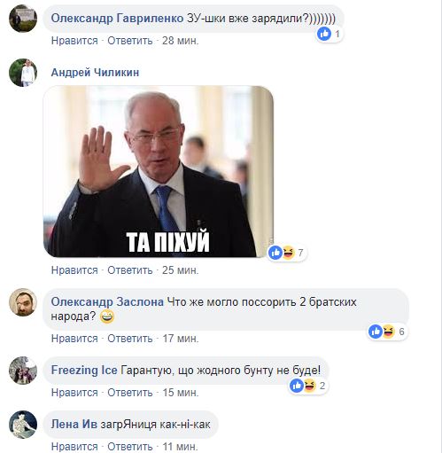This screenshot has height=453, width=442.
Task: Reply to Freezing Ice's comment
Action: (x=130, y=393)
